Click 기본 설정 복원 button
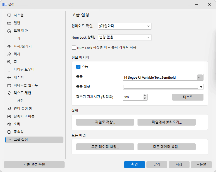 click(34, 164)
